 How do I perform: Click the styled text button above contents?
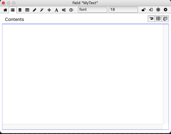click(x=165, y=18)
